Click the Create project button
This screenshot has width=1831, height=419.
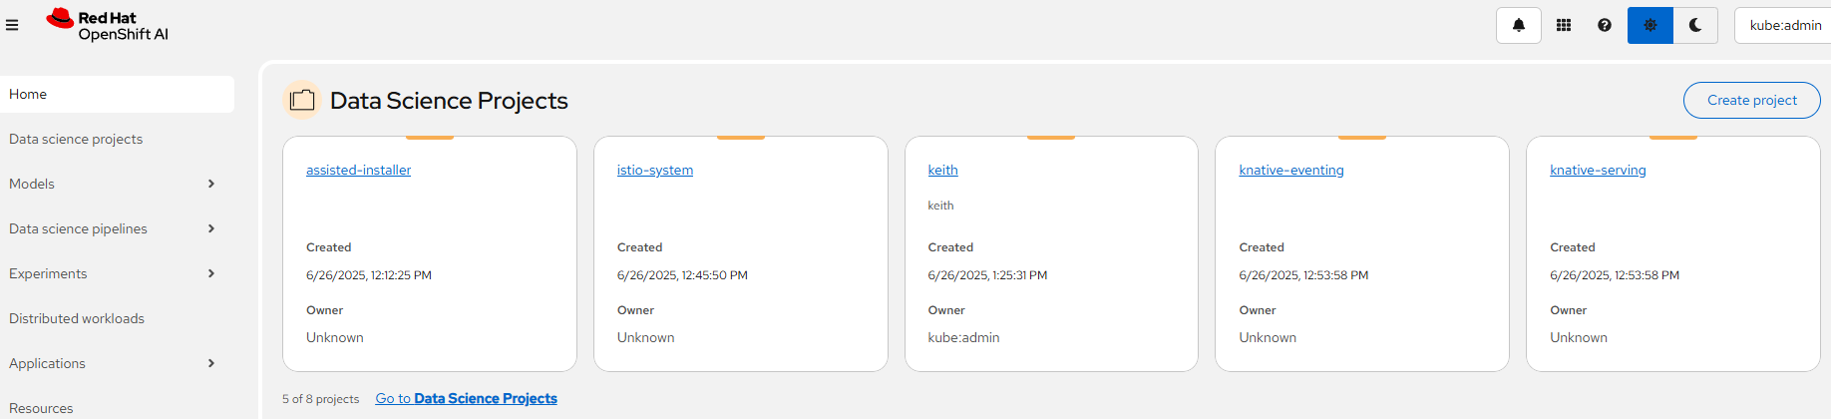(1751, 100)
